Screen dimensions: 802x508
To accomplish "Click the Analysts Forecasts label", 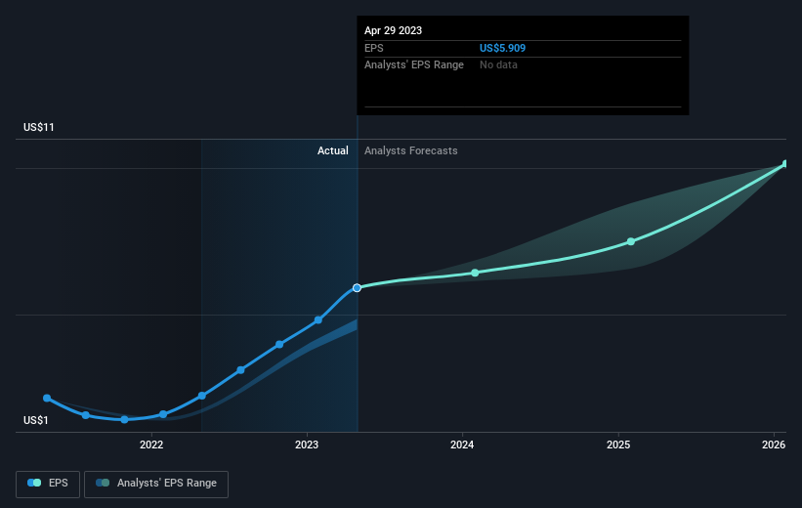I will point(410,150).
